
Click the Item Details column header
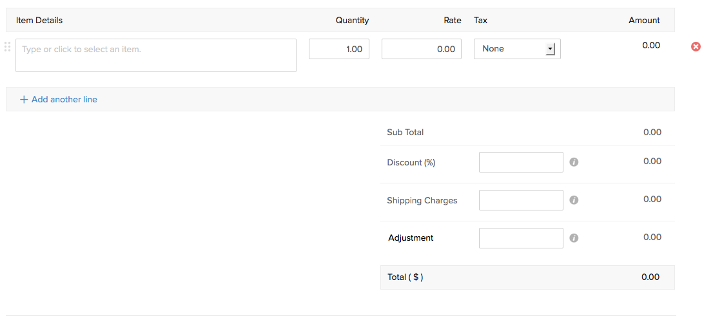point(39,20)
